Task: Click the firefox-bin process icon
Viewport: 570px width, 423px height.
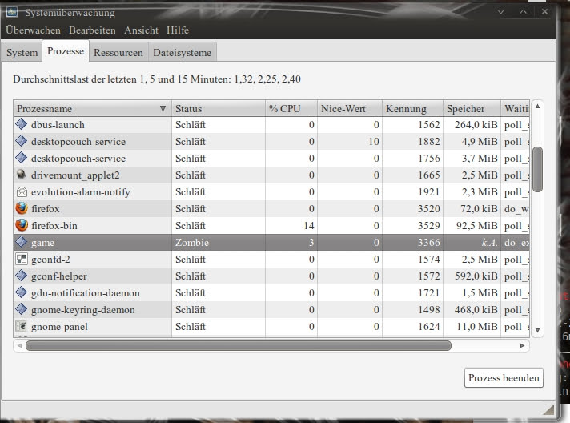Action: (22, 226)
